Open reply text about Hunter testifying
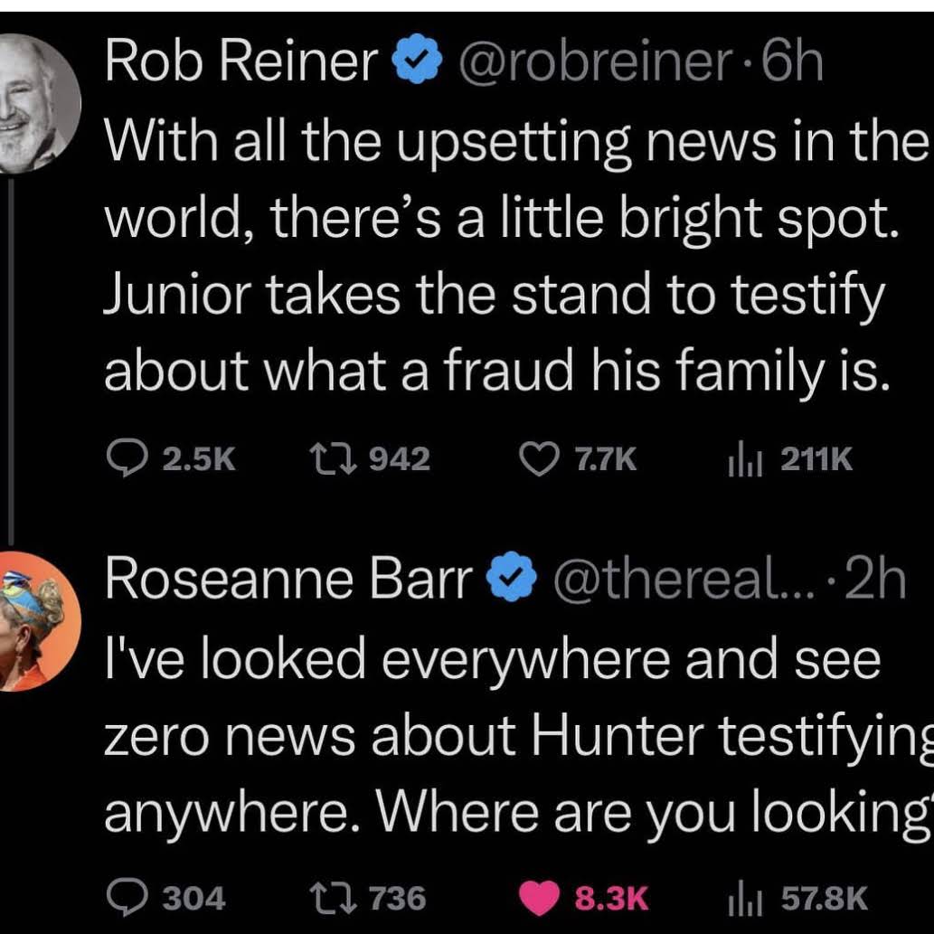 [x=518, y=737]
